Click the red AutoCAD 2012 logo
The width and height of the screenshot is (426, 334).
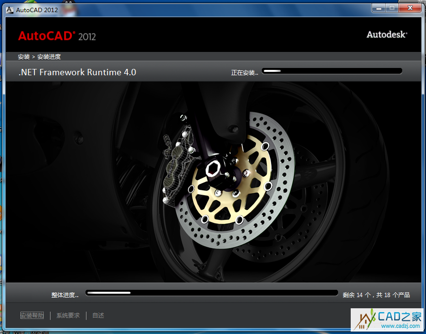(x=57, y=36)
